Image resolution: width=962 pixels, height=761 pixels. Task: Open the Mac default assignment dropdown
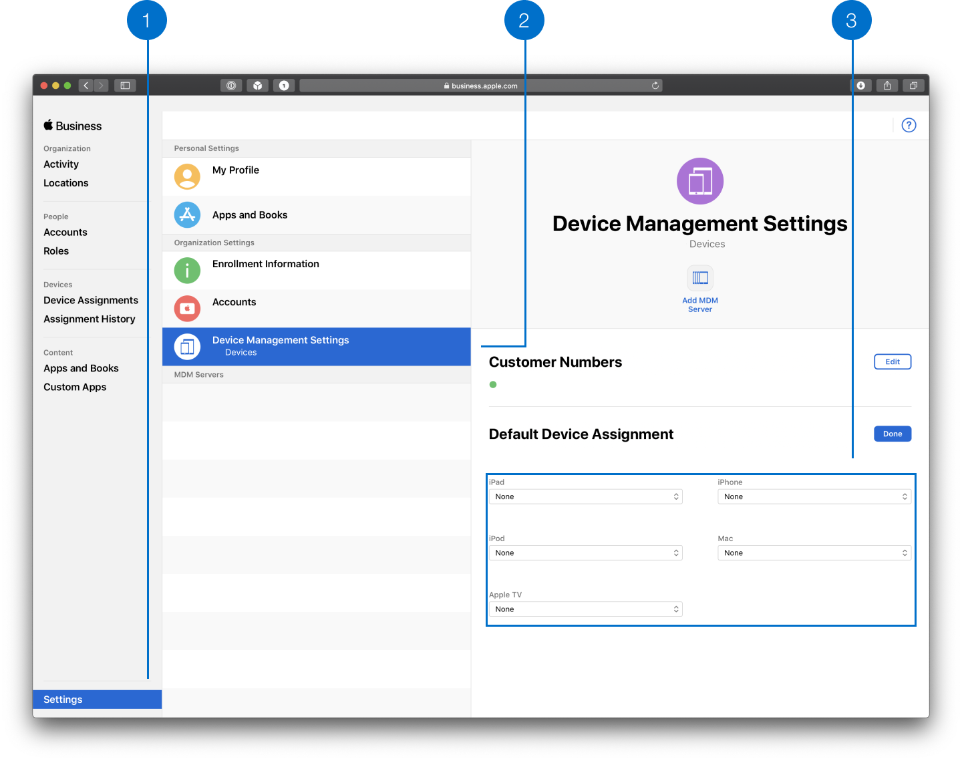point(814,553)
